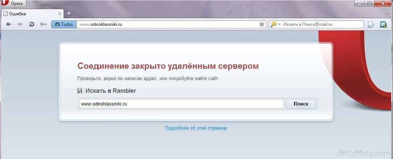This screenshot has height=159, width=393.
Task: Go forward to next page
Action: tap(20, 24)
